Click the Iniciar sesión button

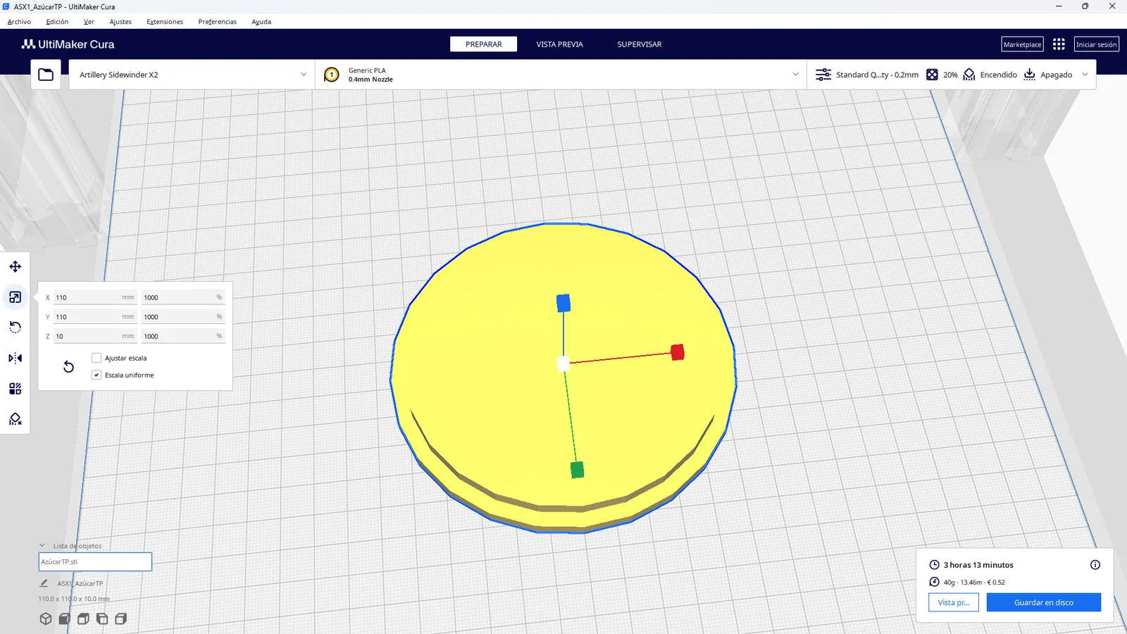tap(1097, 44)
